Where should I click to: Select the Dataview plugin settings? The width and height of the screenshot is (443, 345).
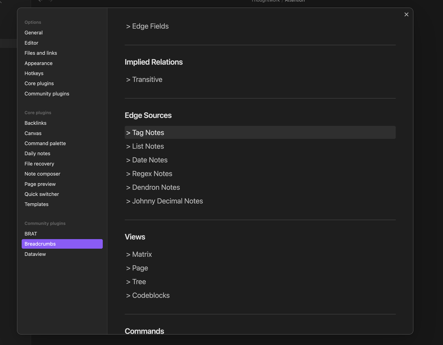click(x=35, y=254)
